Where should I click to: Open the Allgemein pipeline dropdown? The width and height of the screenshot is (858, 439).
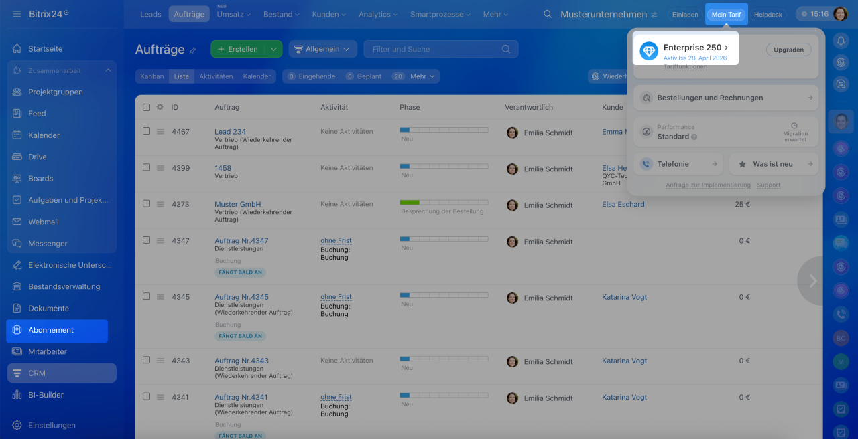(x=322, y=49)
